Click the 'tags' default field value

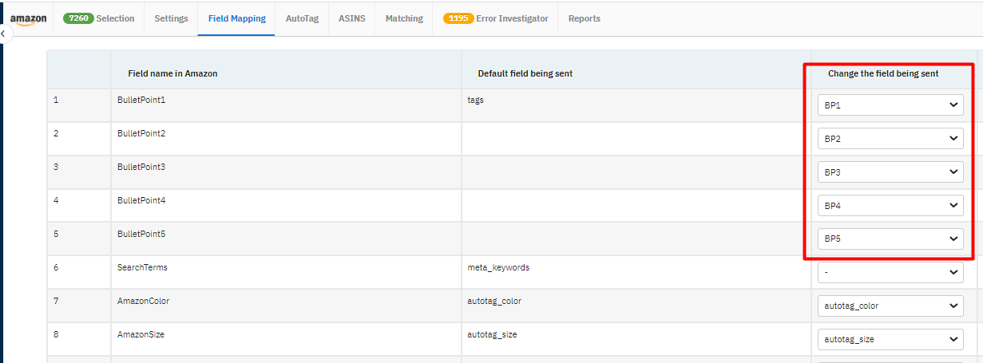(476, 101)
